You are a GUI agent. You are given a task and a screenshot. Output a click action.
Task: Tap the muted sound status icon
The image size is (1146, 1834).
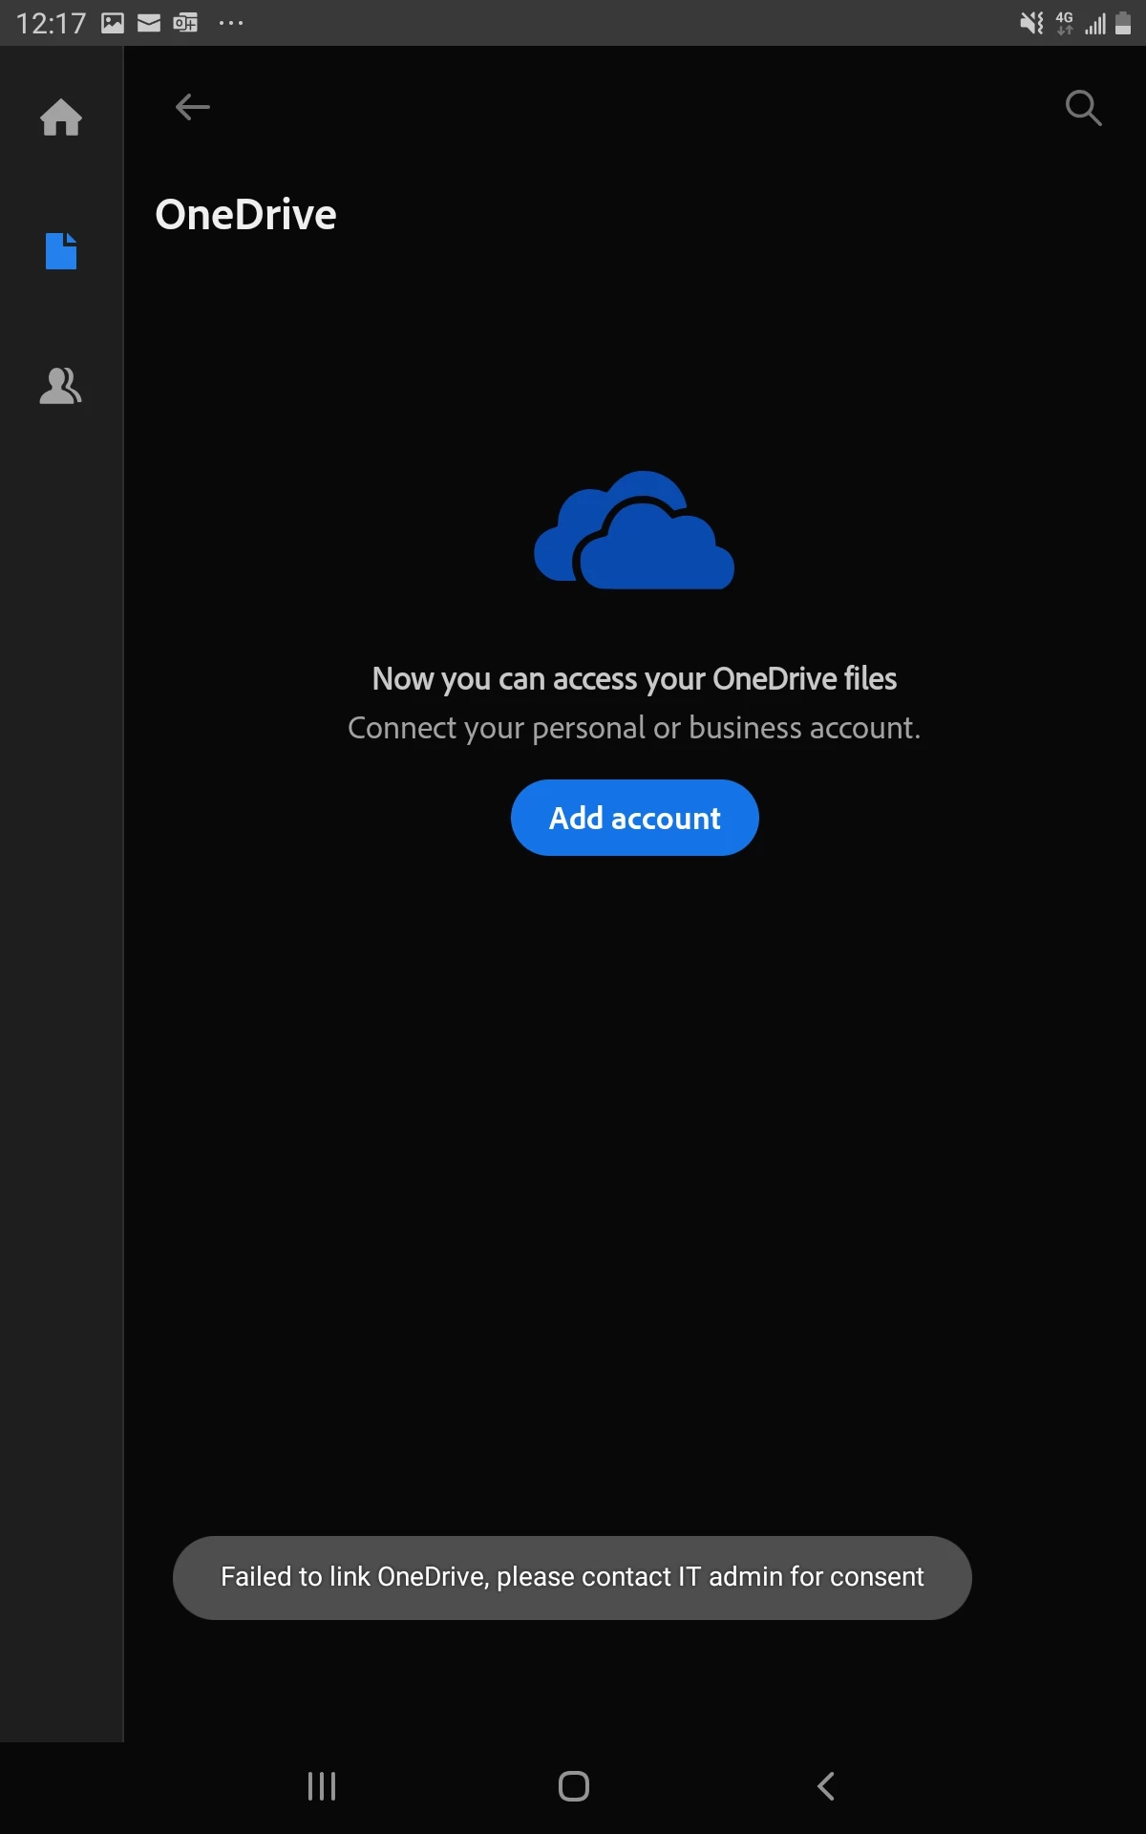(x=1031, y=23)
